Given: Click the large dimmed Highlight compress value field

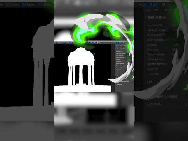Looking at the screenshot, I should pyautogui.click(x=178, y=30).
